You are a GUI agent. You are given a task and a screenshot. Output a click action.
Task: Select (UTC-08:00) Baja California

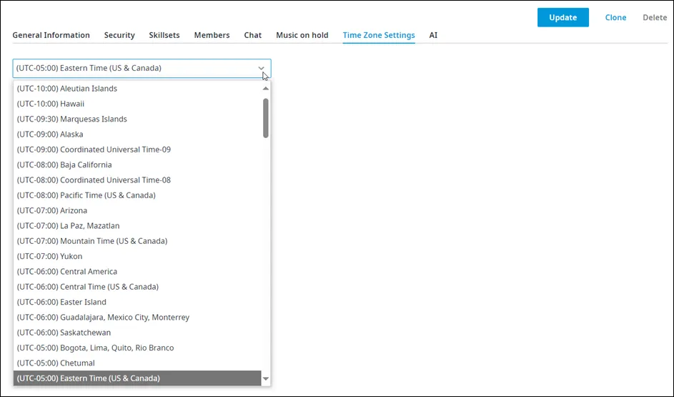point(137,165)
